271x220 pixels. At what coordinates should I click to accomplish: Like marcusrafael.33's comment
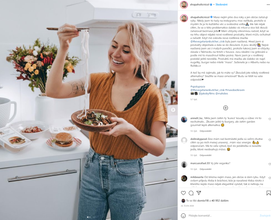coord(269,164)
